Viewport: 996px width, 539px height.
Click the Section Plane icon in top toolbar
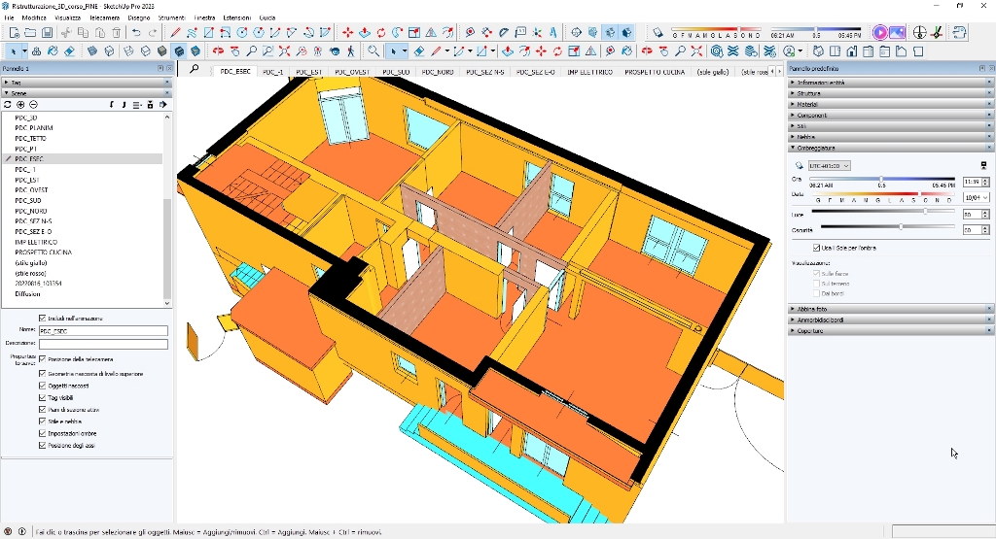(576, 32)
